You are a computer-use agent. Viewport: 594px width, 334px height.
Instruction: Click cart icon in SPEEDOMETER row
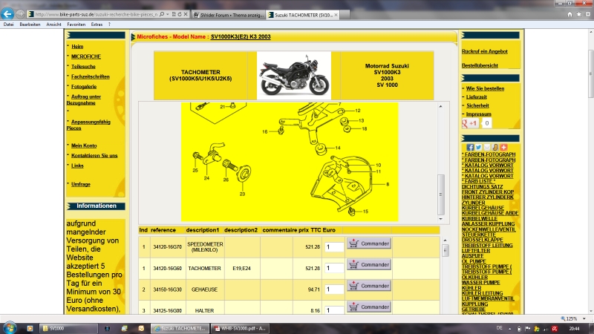353,243
